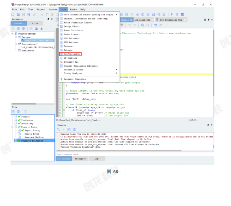231x206 pixels.
Task: Click the help question icon in Flow panel
Action: tap(26, 111)
